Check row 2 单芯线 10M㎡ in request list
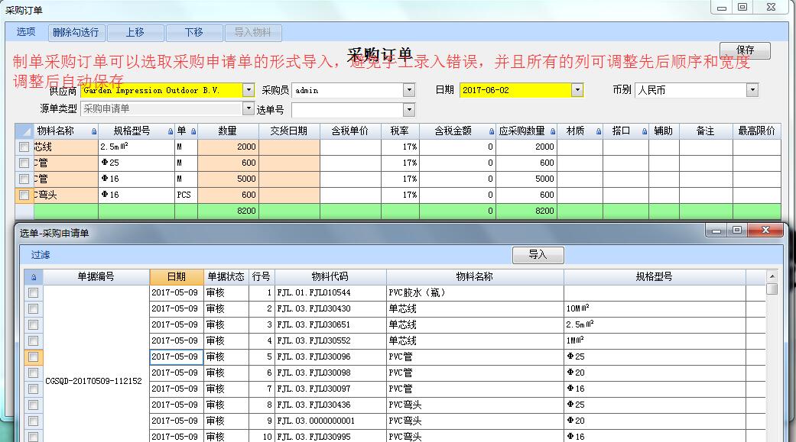This screenshot has height=442, width=796. [34, 308]
